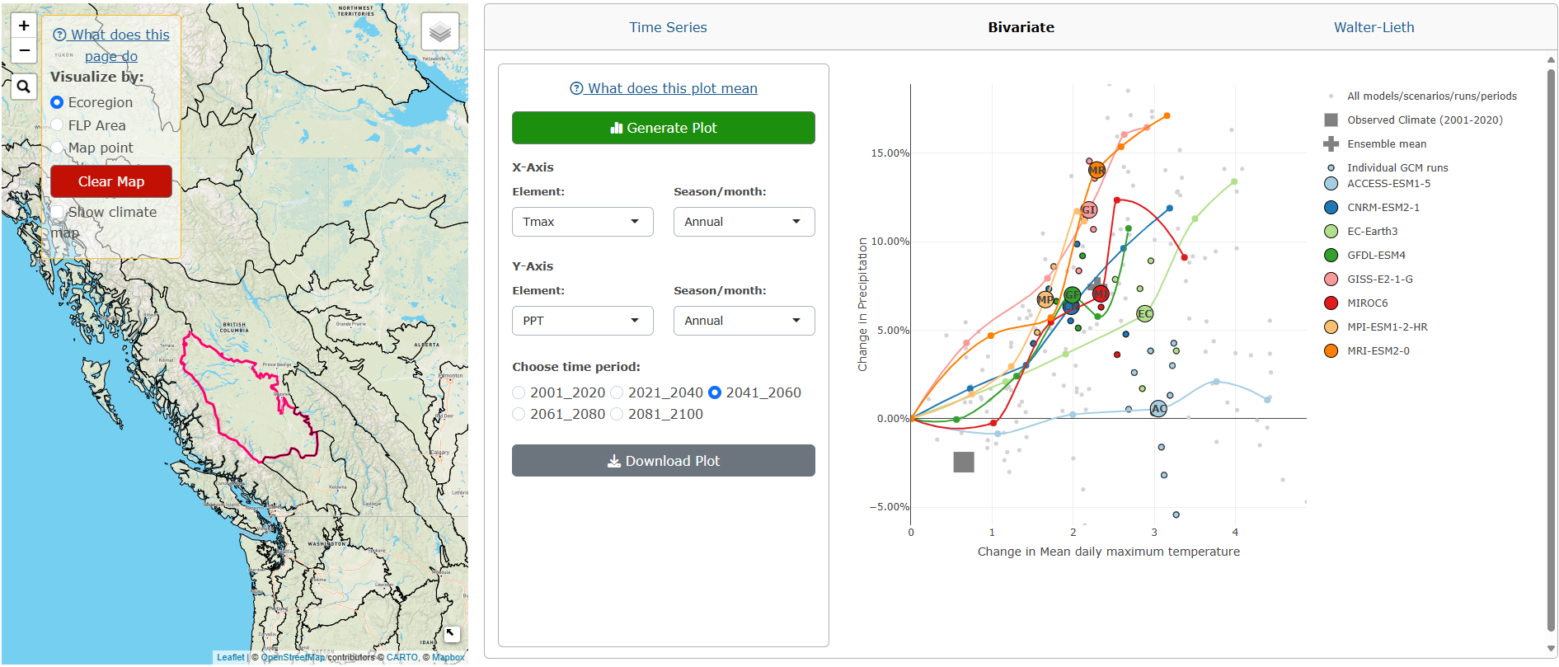Screen dimensions: 1559x667
Task: Open the What does this plot mean link
Action: (664, 88)
